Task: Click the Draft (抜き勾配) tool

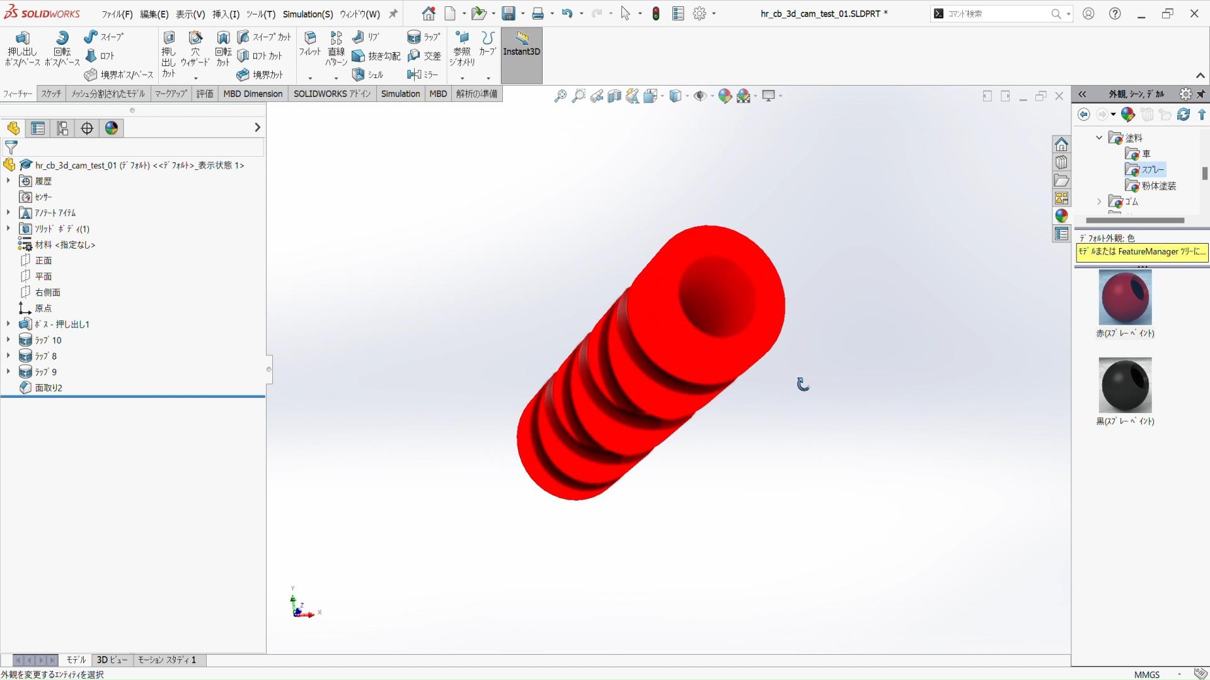Action: tap(376, 56)
